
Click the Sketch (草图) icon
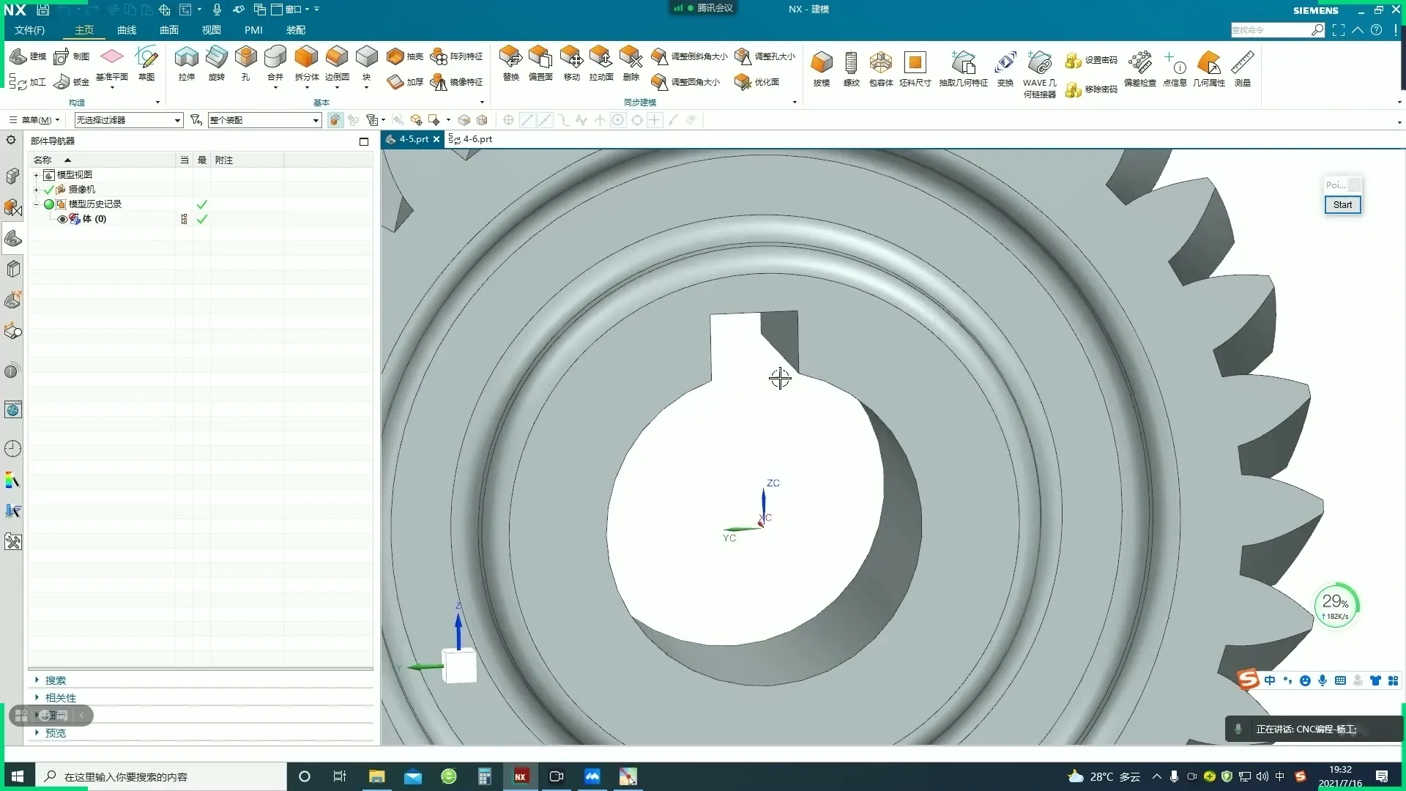click(x=146, y=58)
